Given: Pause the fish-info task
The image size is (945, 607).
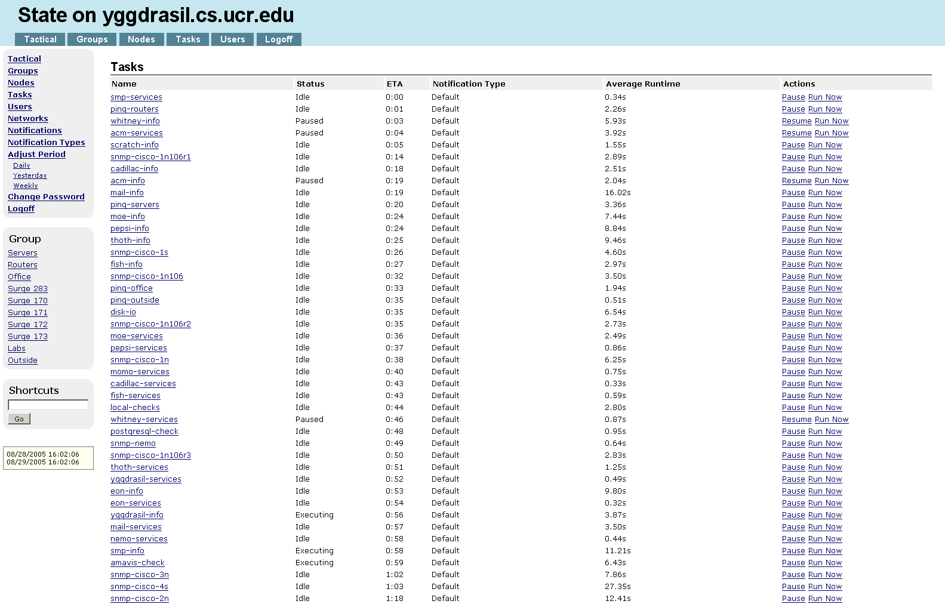Looking at the screenshot, I should tap(793, 264).
